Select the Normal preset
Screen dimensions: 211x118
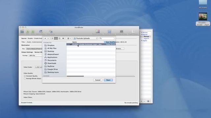(x=146, y=36)
